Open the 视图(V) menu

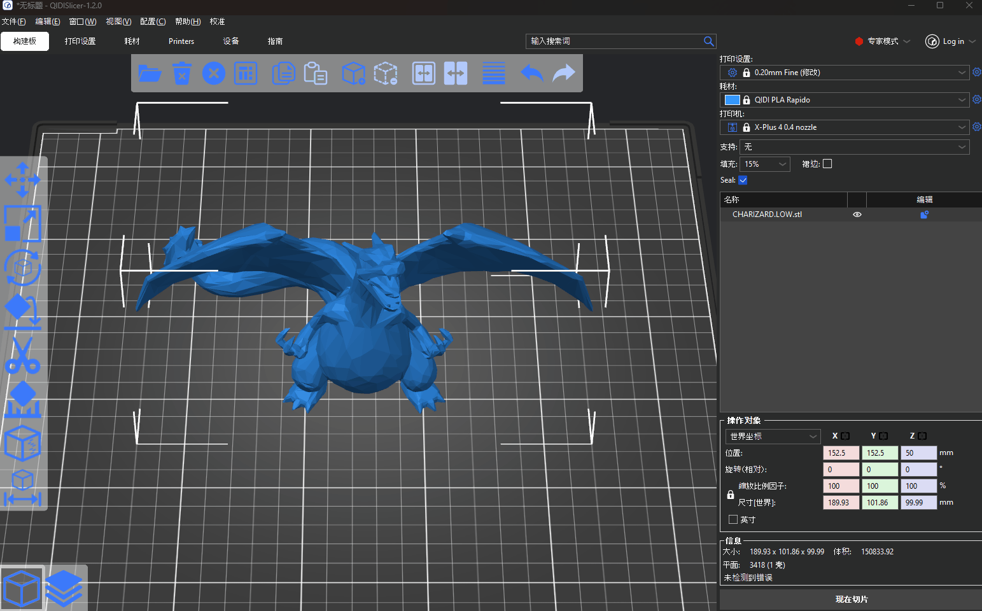pyautogui.click(x=118, y=22)
